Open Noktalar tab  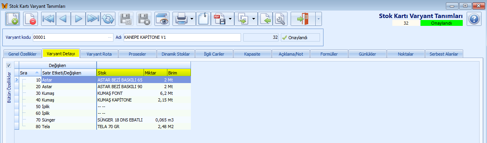(406, 54)
